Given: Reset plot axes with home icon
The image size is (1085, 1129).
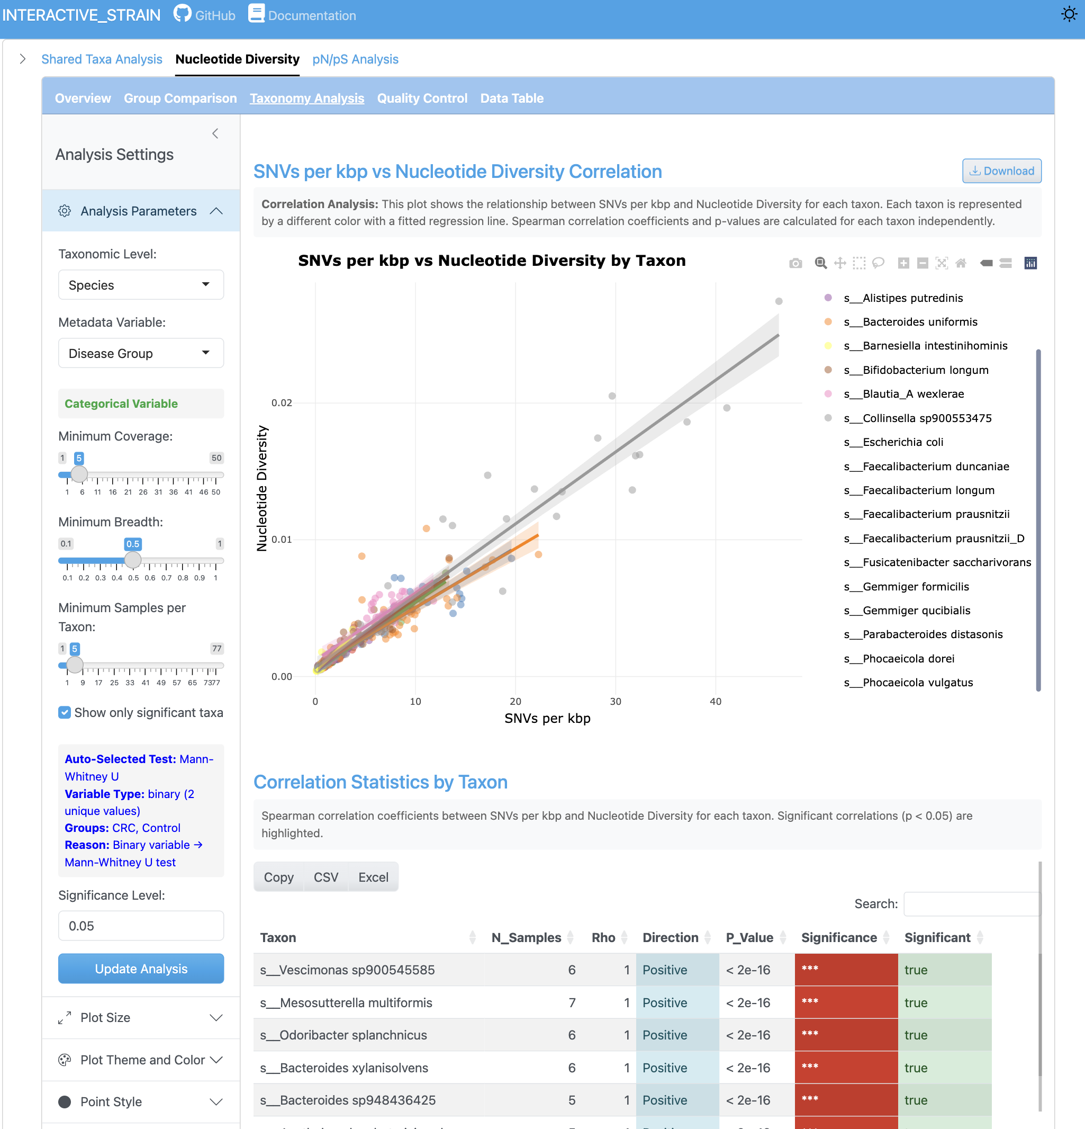Looking at the screenshot, I should click(x=961, y=263).
